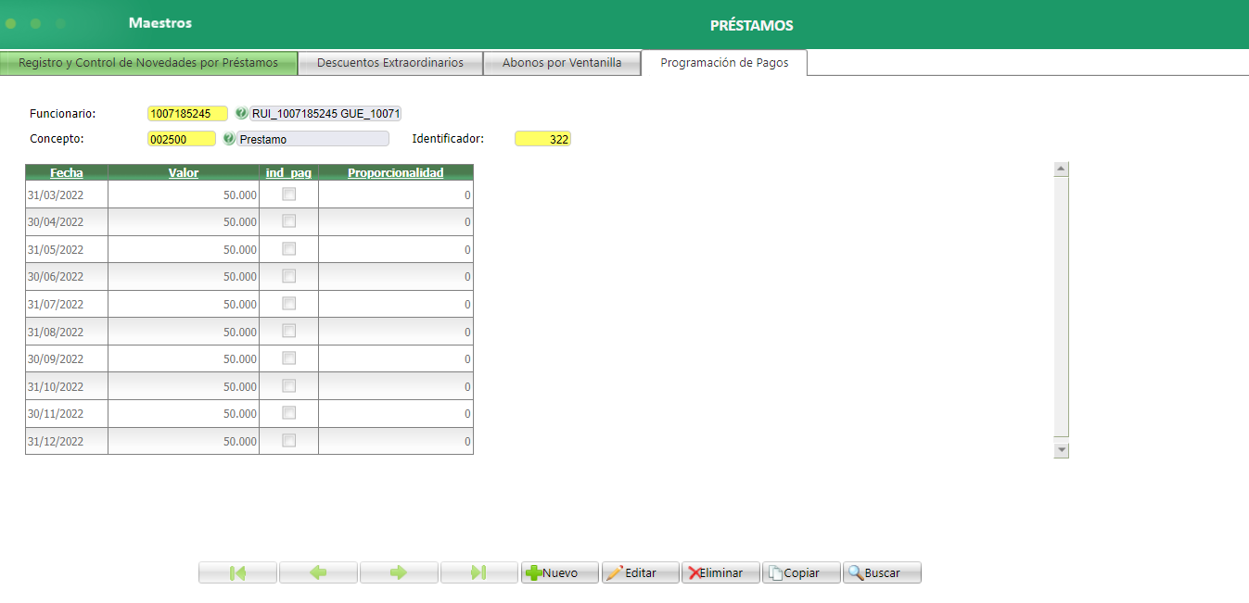Click Prestamo concept description field
This screenshot has width=1249, height=603.
pyautogui.click(x=313, y=139)
